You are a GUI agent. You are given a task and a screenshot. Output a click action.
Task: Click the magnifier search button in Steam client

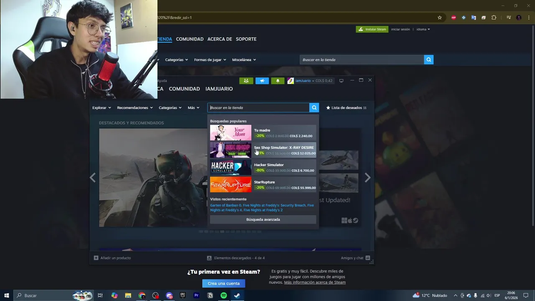pyautogui.click(x=314, y=107)
